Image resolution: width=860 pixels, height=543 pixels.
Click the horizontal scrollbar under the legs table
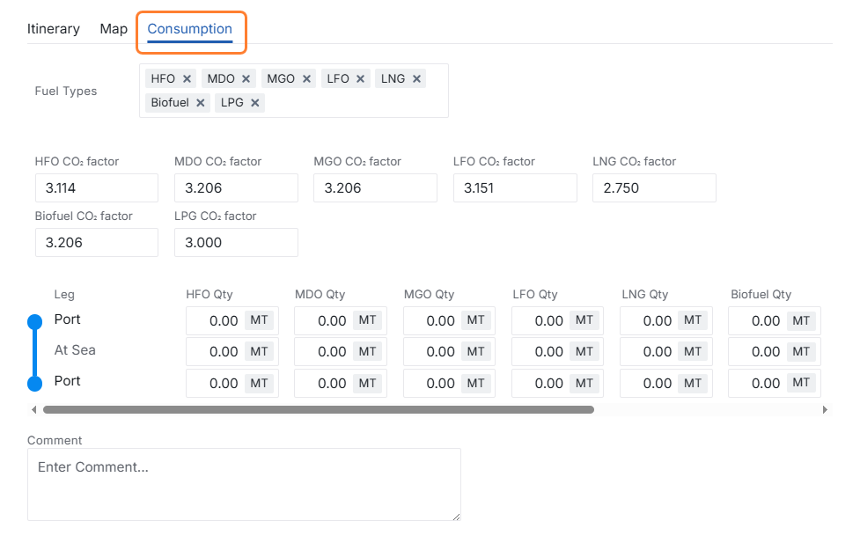click(318, 409)
